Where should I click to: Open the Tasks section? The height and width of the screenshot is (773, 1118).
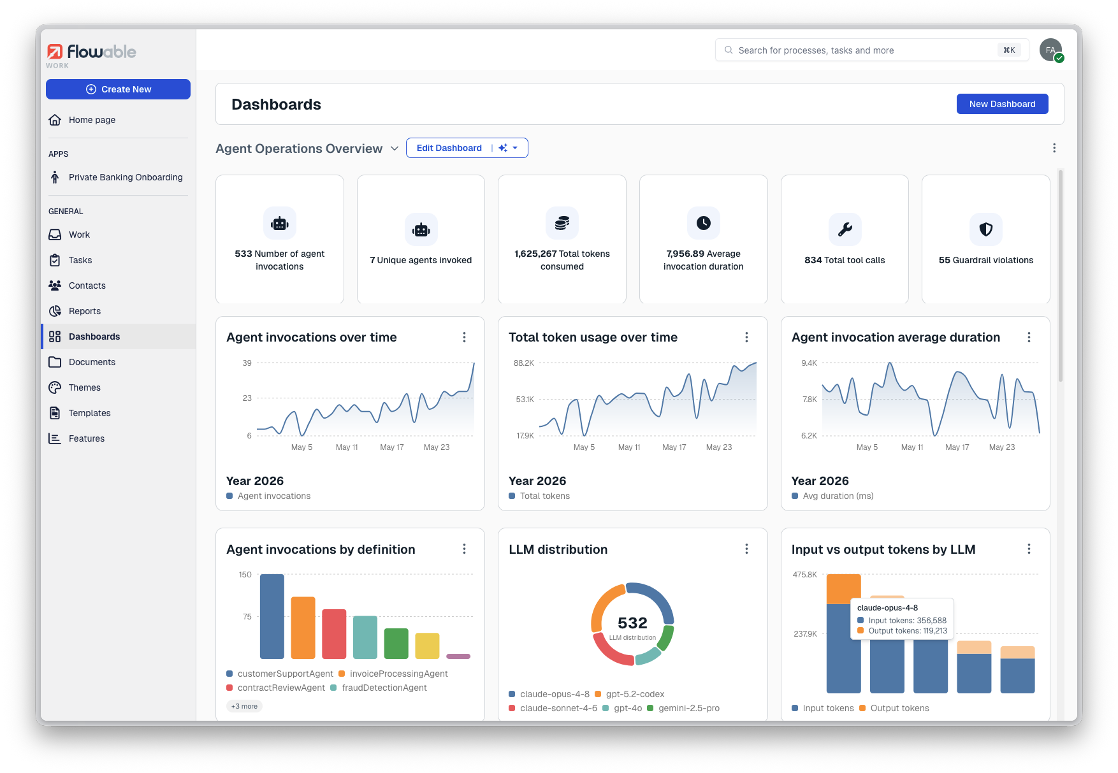pos(118,260)
